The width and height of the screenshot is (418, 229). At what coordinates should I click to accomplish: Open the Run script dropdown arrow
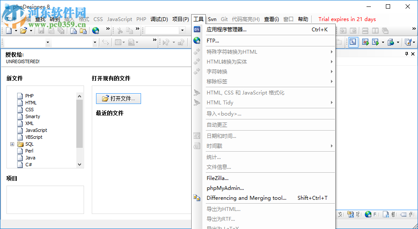point(383,42)
